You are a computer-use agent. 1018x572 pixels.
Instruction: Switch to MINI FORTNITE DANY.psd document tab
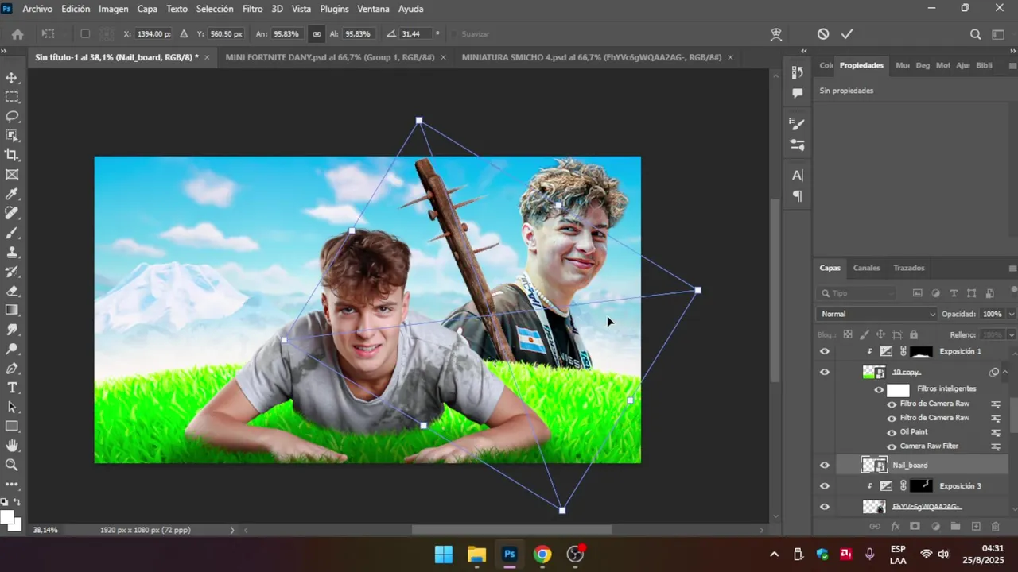pos(330,57)
